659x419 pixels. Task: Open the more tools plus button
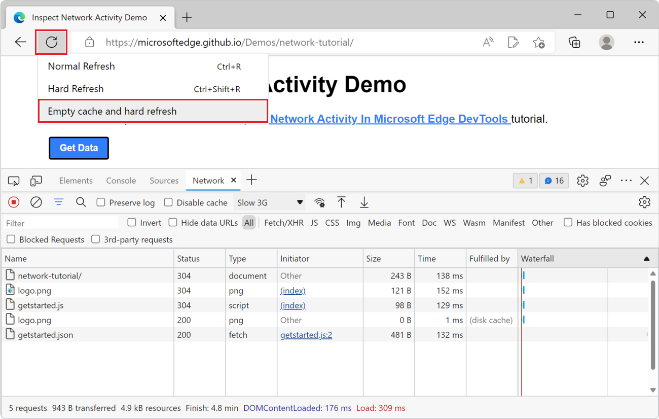coord(251,180)
